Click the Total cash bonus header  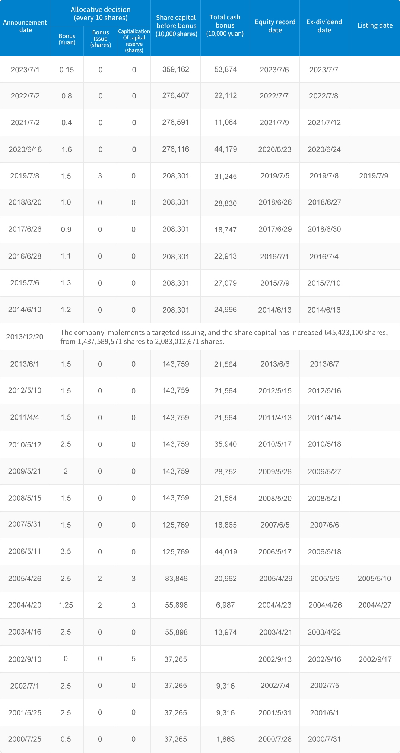click(x=225, y=25)
